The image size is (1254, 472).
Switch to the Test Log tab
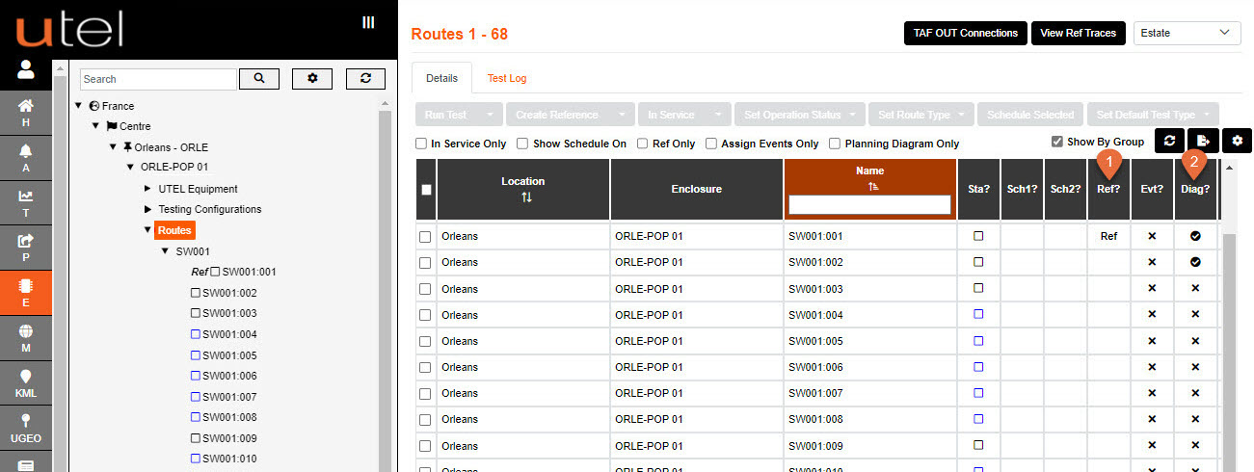click(x=506, y=78)
